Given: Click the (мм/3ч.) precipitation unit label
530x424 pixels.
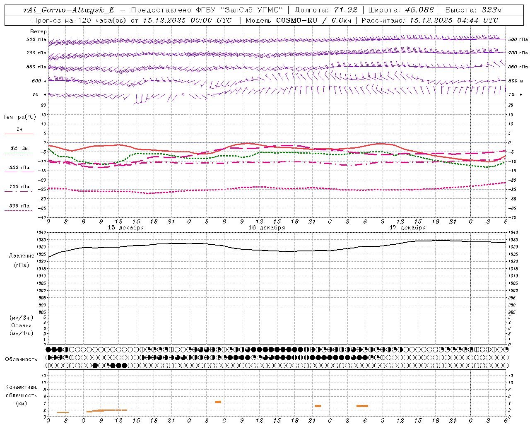Looking at the screenshot, I should click(x=22, y=318).
